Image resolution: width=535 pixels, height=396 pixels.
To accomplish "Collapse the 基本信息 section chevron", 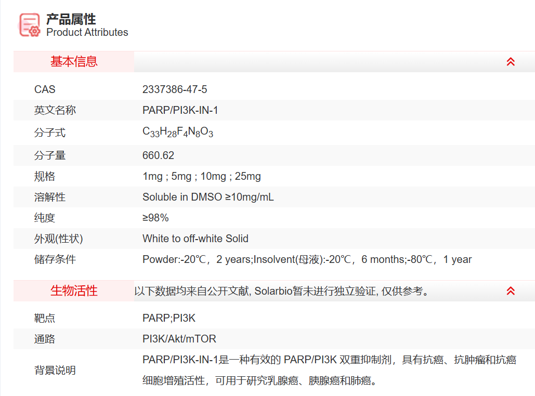I will (511, 62).
